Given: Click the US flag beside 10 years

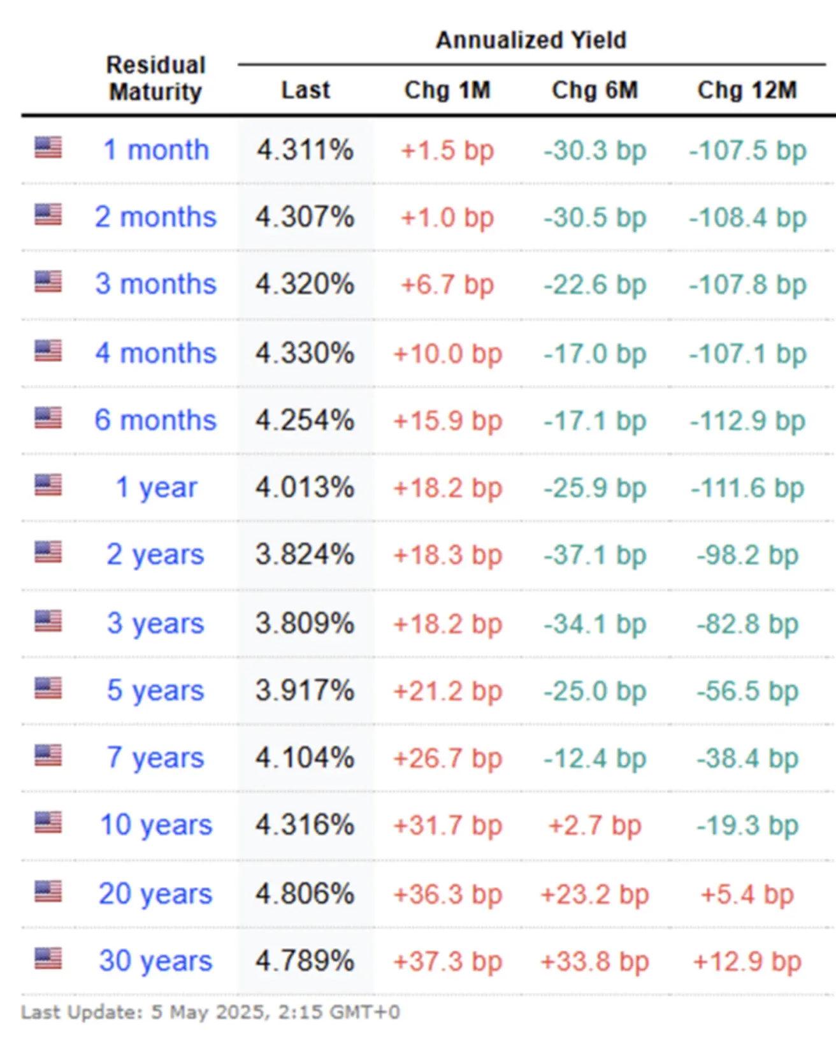Looking at the screenshot, I should pos(48,822).
